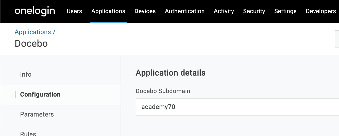Open the Authentication menu
The height and width of the screenshot is (136, 339).
(x=184, y=11)
